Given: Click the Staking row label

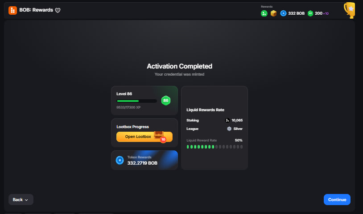Looking at the screenshot, I should 193,120.
